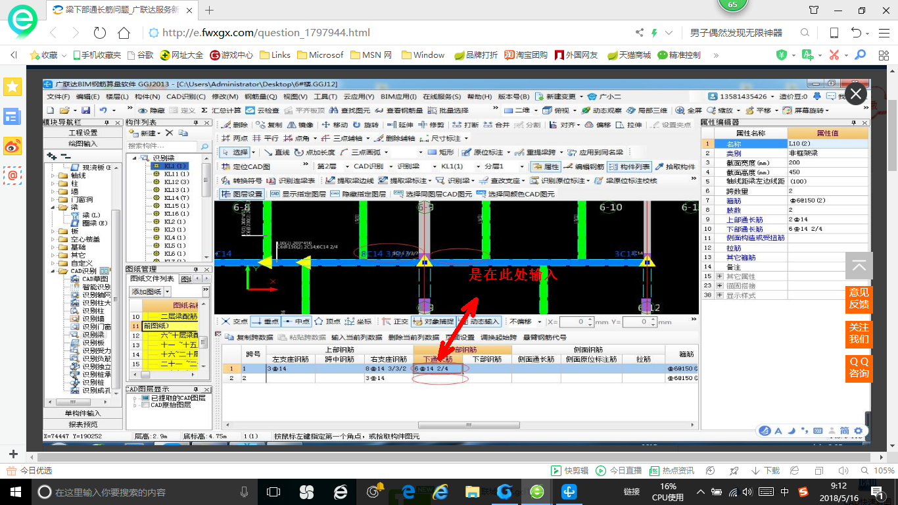Select the 复制 copy tool
898x505 pixels.
[270, 125]
